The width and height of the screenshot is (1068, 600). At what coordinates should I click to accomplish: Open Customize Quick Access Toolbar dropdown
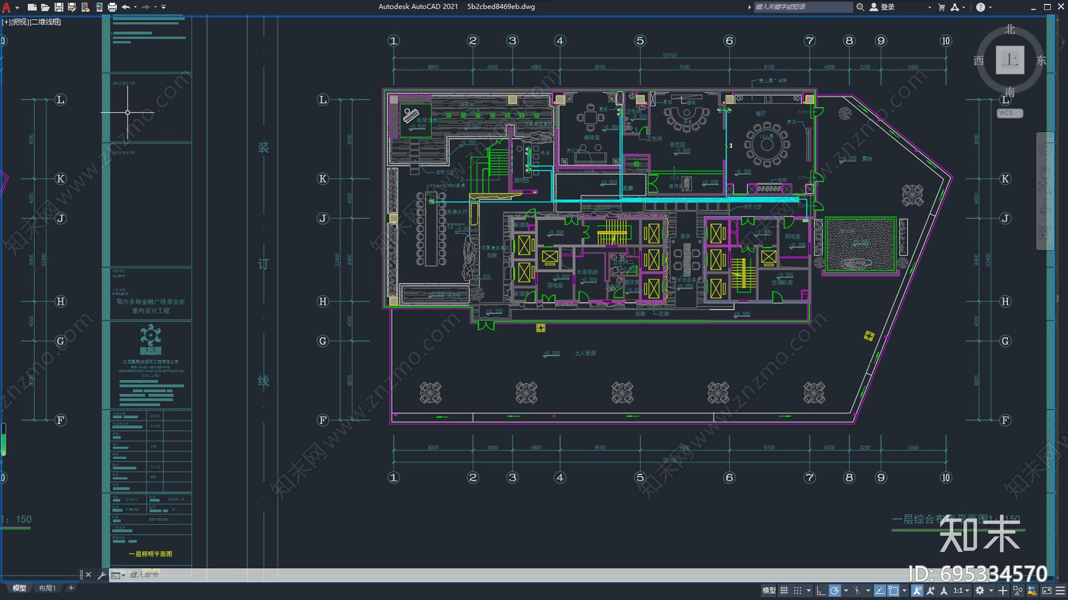click(x=164, y=7)
